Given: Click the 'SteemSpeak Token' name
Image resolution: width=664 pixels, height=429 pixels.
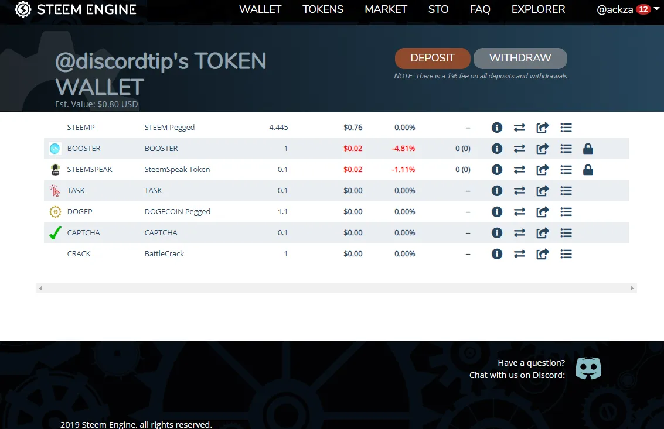Looking at the screenshot, I should tap(177, 170).
